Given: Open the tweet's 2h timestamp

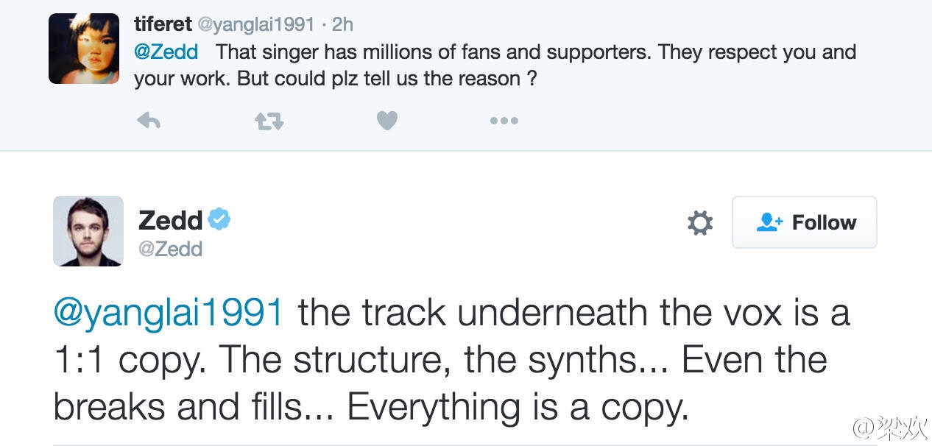Looking at the screenshot, I should (x=342, y=25).
